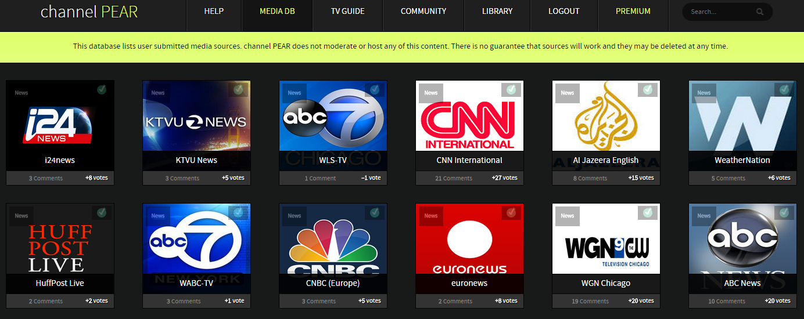Click the WGN Chicago title link
Screen dimensions: 804x319
point(606,283)
